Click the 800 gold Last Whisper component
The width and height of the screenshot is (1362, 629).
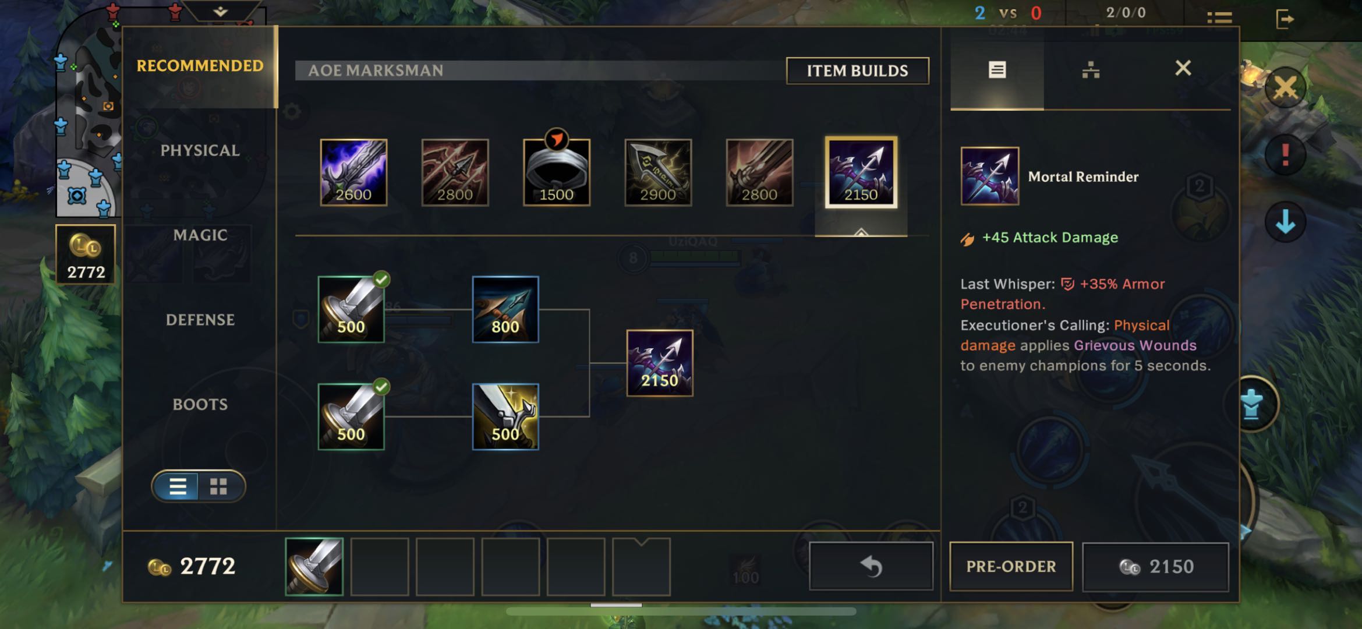point(505,309)
